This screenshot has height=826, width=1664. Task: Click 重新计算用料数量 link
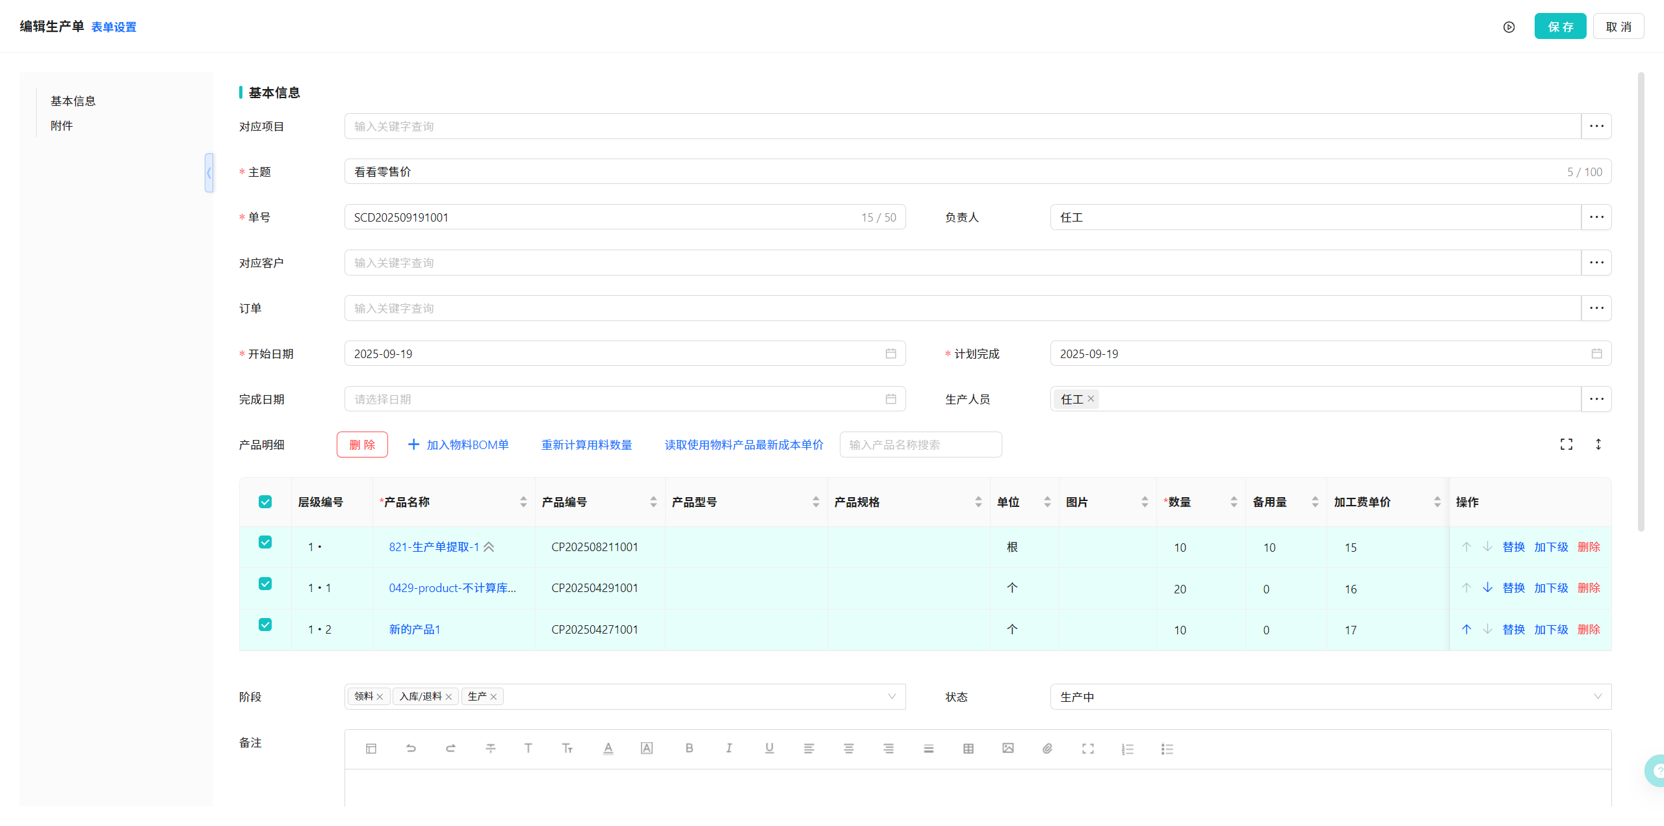(586, 445)
